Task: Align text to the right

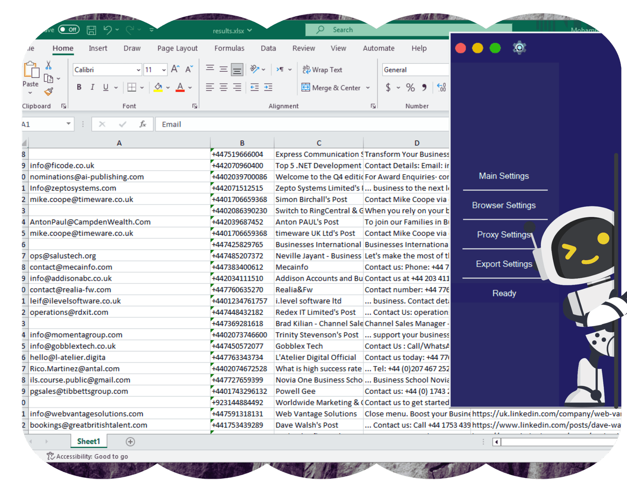Action: [237, 87]
